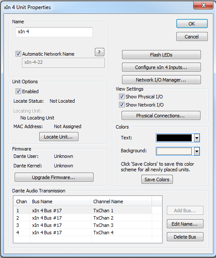Screen dimensions: 216x258
Task: Click the Flash LEDs button
Action: (161, 55)
